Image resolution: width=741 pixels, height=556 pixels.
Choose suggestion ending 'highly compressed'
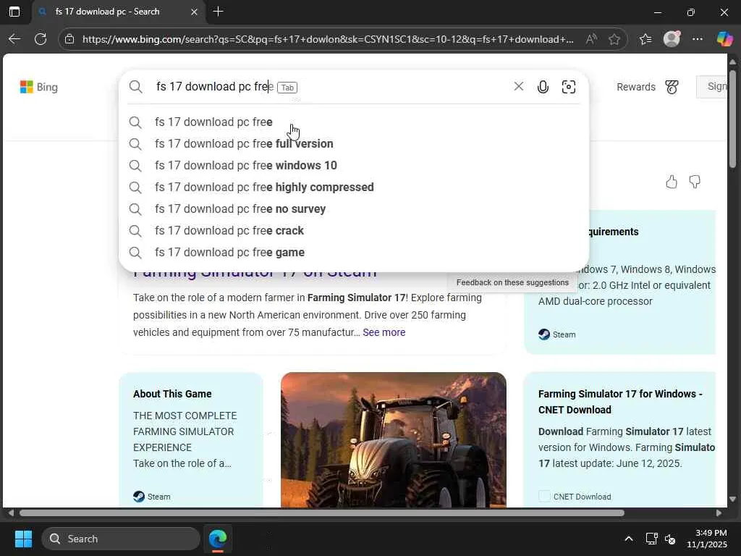[x=353, y=188]
